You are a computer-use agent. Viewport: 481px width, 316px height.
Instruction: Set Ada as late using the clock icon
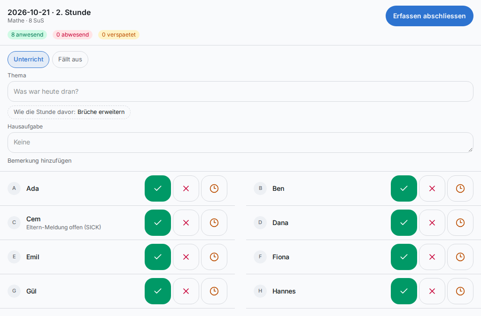pos(214,188)
